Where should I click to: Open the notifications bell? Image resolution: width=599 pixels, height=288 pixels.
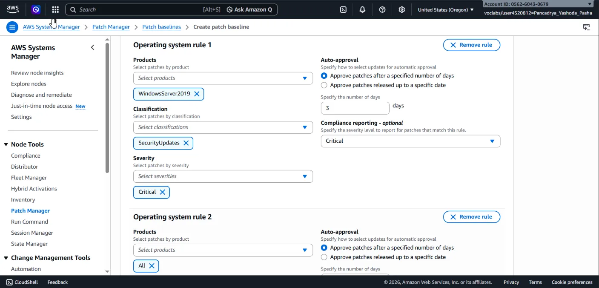[x=363, y=9]
